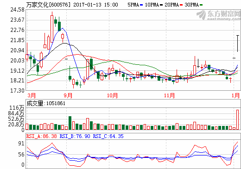Viewport: 241px width, 169px height.
Task: Click the 24.58 price axis label
Action: [18, 10]
